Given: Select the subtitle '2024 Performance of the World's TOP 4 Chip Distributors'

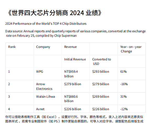Looking at the screenshot, I should pyautogui.click(x=46, y=24).
